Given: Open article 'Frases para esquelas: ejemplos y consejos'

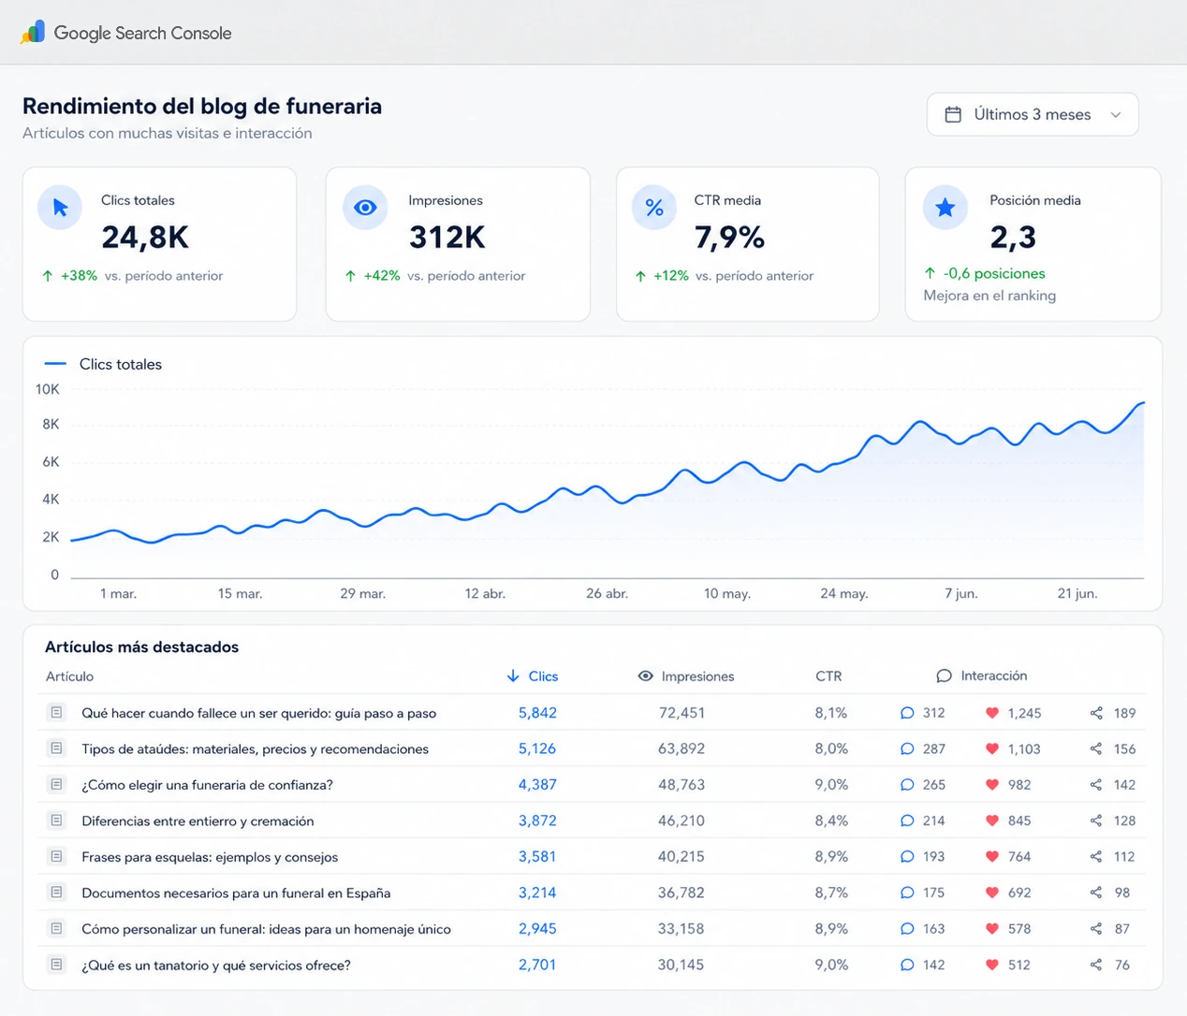Looking at the screenshot, I should click(x=210, y=857).
